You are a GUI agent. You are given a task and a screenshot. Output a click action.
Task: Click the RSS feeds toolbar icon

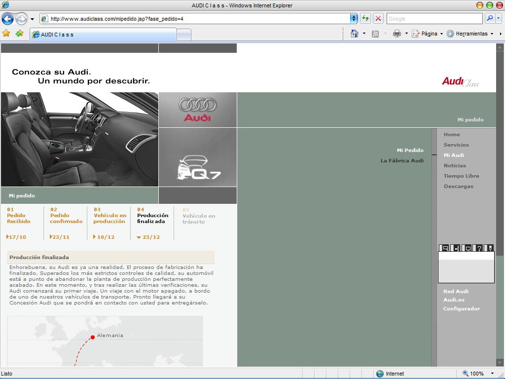375,34
